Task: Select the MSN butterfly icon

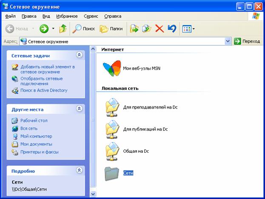Action: click(x=112, y=68)
